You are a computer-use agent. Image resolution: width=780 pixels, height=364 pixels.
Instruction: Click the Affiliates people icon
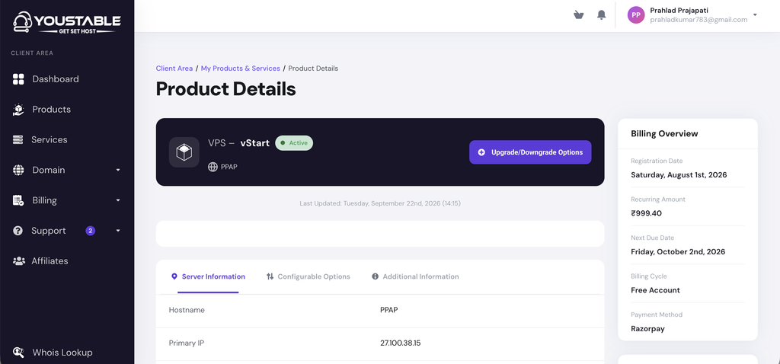(x=19, y=261)
